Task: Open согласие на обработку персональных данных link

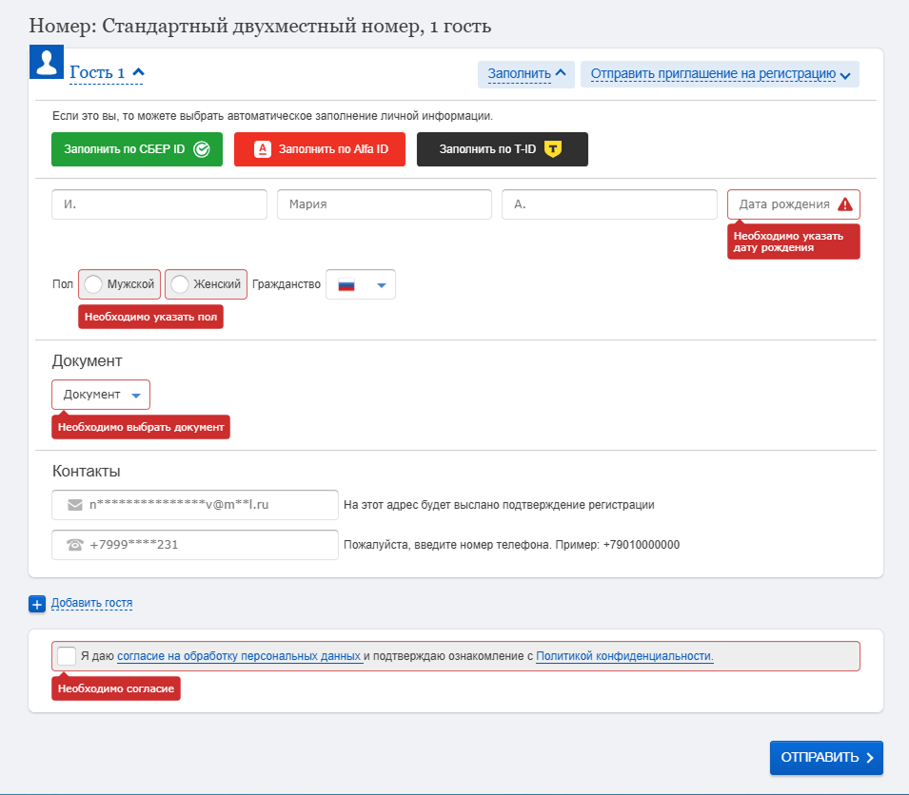Action: pyautogui.click(x=240, y=656)
